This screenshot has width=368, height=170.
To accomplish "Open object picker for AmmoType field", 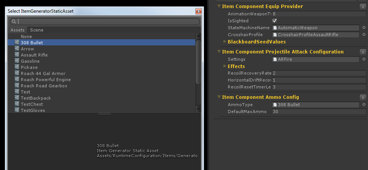I will click(364, 105).
